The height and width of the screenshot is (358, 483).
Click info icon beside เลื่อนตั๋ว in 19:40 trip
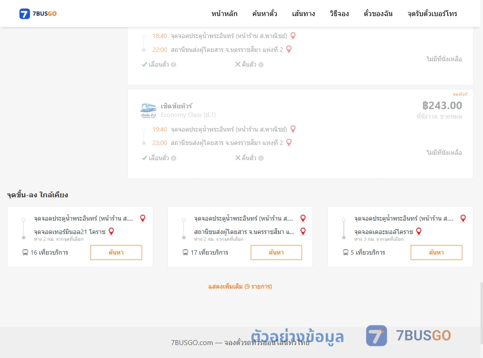[x=174, y=158]
